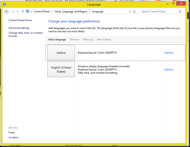Open address bar history dropdown
The width and height of the screenshot is (190, 147).
[130, 12]
